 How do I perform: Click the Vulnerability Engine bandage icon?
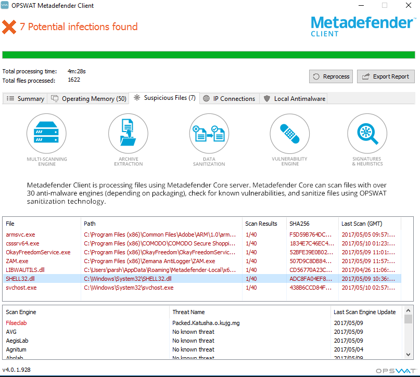tap(289, 133)
